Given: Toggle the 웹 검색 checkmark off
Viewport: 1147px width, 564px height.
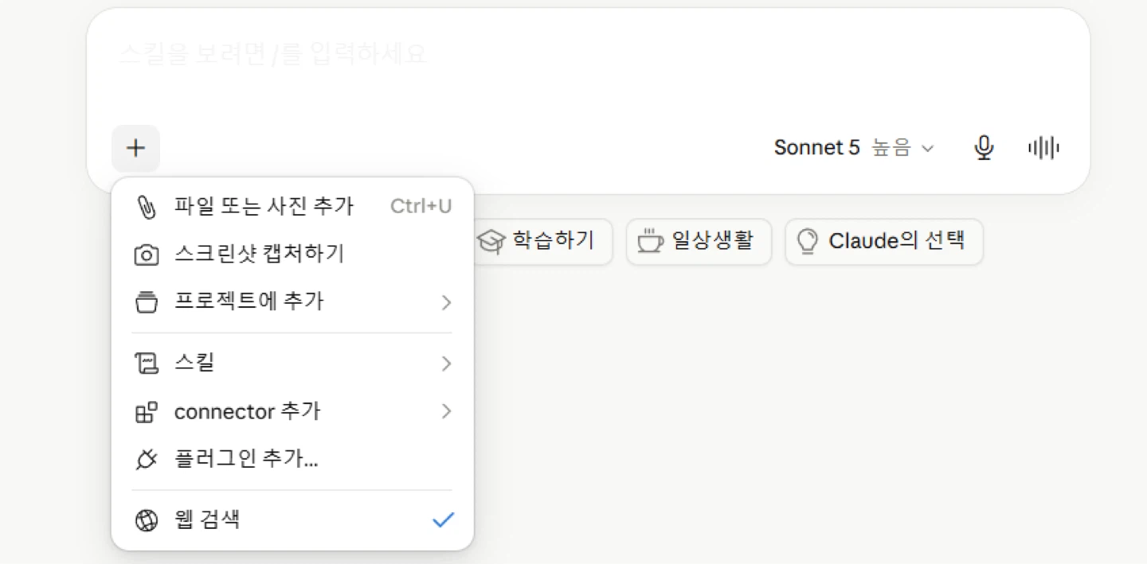Looking at the screenshot, I should click(x=443, y=520).
